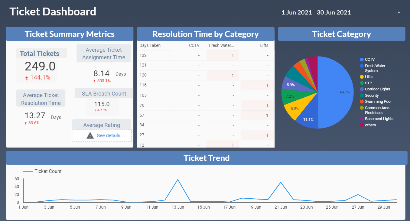Image resolution: width=410 pixels, height=221 pixels.
Task: Click the Lifts column header in table
Action: click(x=264, y=46)
